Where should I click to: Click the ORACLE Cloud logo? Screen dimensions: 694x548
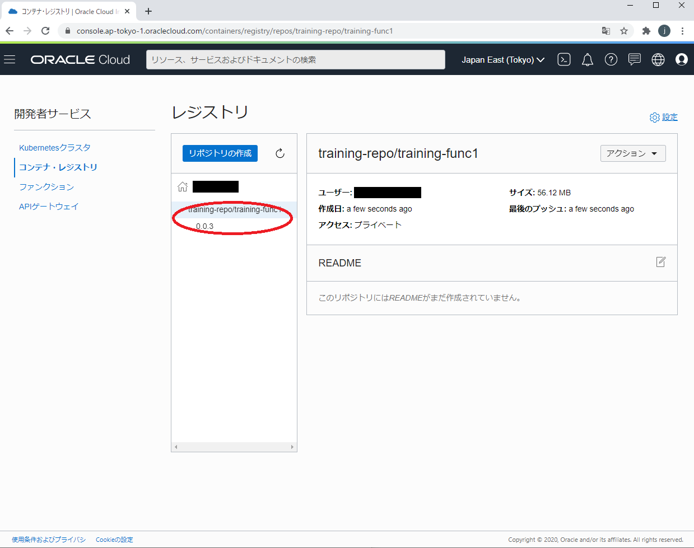80,60
